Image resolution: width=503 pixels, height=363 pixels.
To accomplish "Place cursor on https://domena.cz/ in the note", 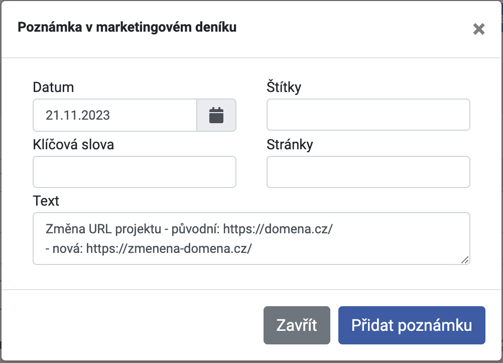I will pos(278,229).
